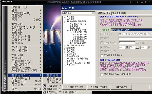Open 파일 열기(F)... menu item
Image resolution: width=152 pixels, height=94 pixels.
[25, 7]
